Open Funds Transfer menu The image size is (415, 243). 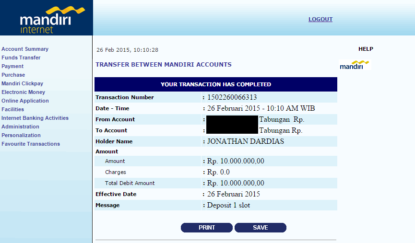pos(21,58)
